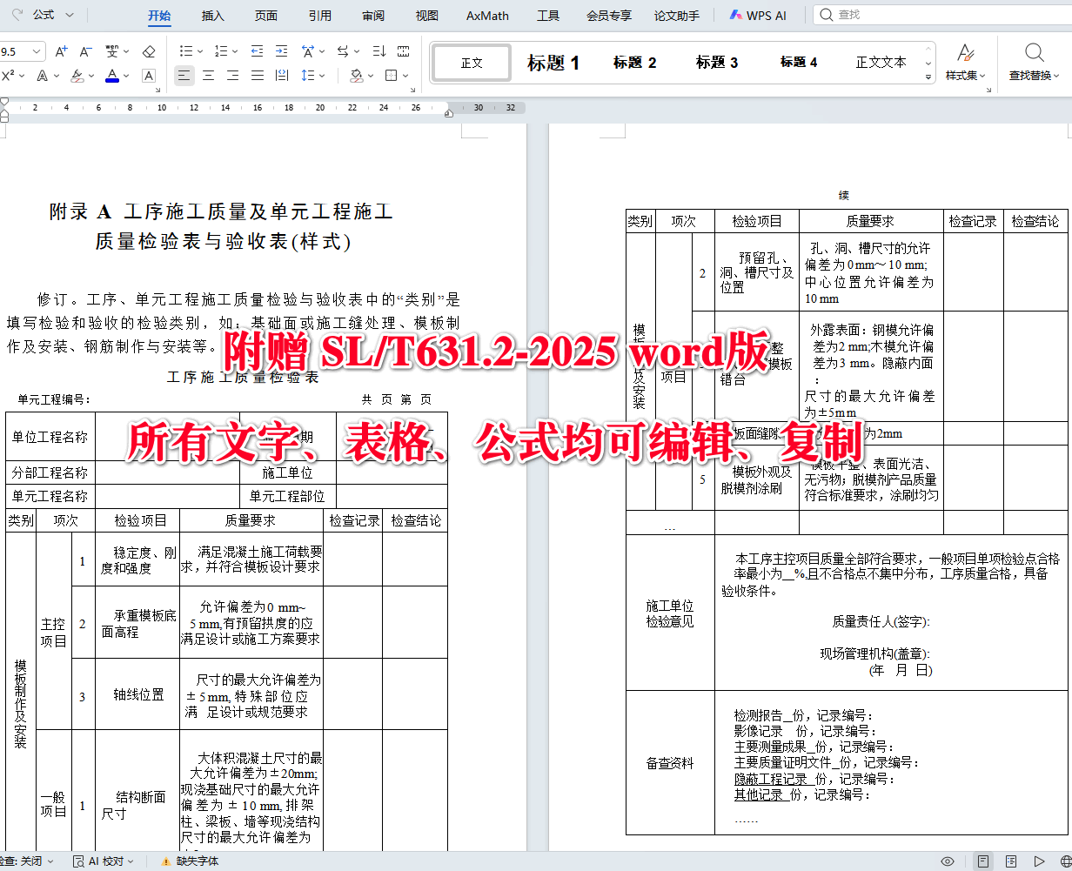This screenshot has width=1072, height=871.
Task: Expand the phonetic guide dropdown arrow
Action: (x=126, y=52)
